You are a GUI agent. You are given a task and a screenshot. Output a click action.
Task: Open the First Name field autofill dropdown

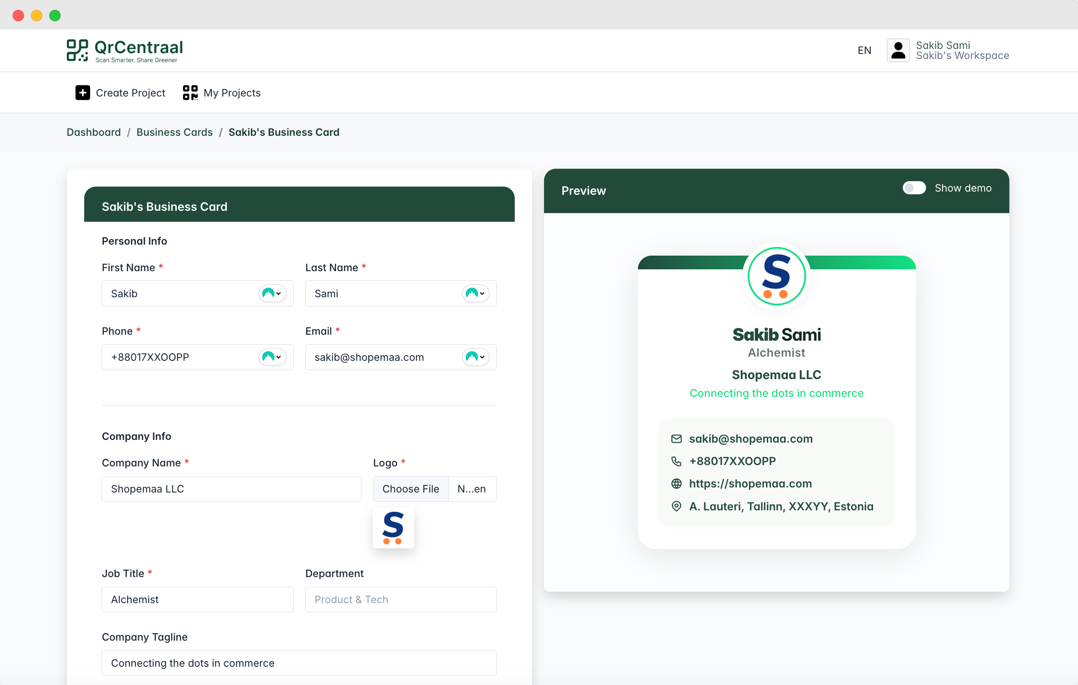[273, 294]
